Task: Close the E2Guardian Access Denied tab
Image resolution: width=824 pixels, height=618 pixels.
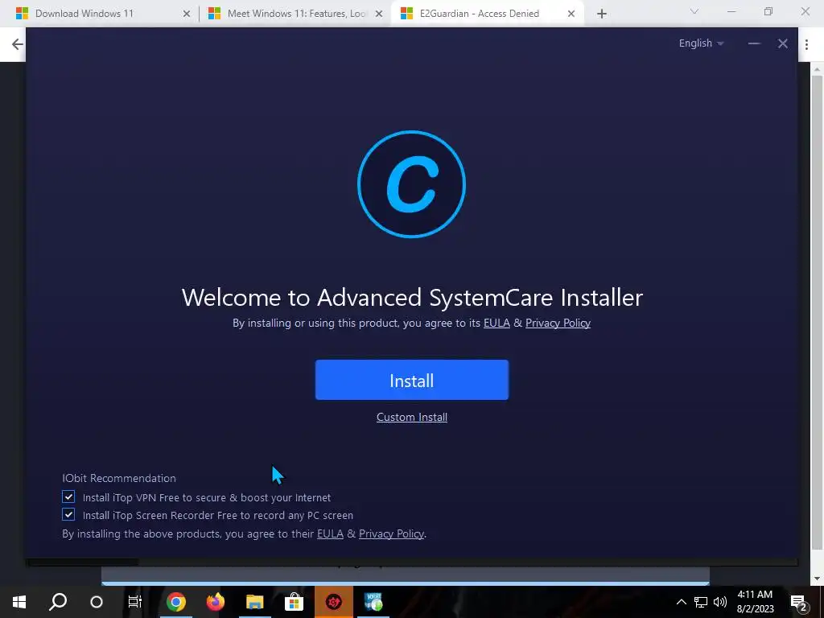Action: click(571, 14)
